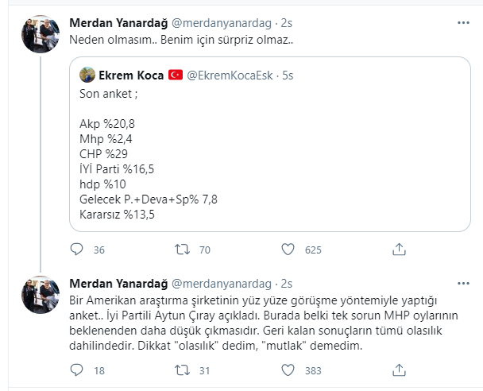Open the Ekrem Koca name in quoted tweet

(132, 75)
